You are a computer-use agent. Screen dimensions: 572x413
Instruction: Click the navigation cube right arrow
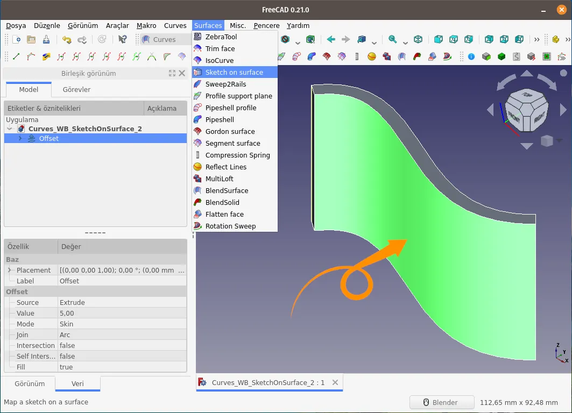[x=563, y=109]
